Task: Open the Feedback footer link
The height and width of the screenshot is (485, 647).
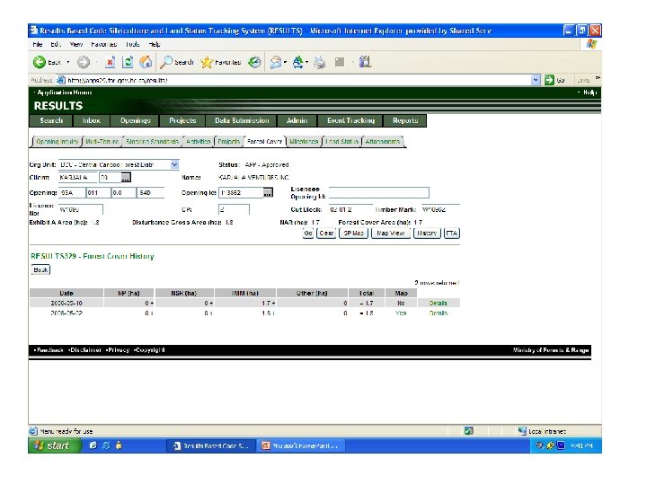Action: click(49, 349)
